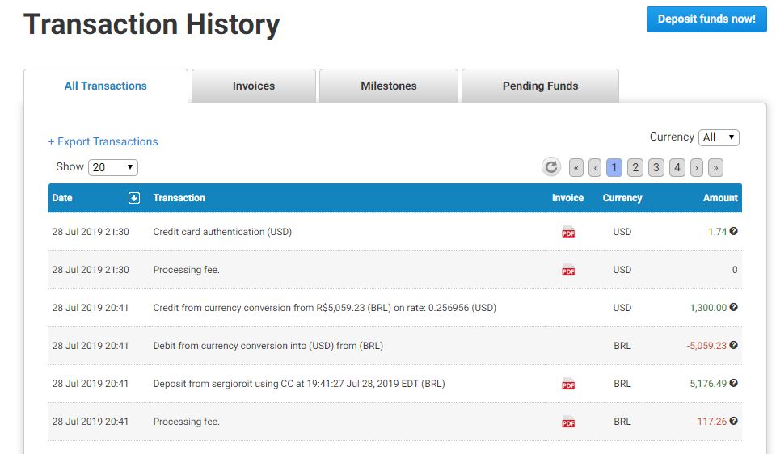
Task: Click help icon beside -117.26 amount
Action: pyautogui.click(x=733, y=421)
